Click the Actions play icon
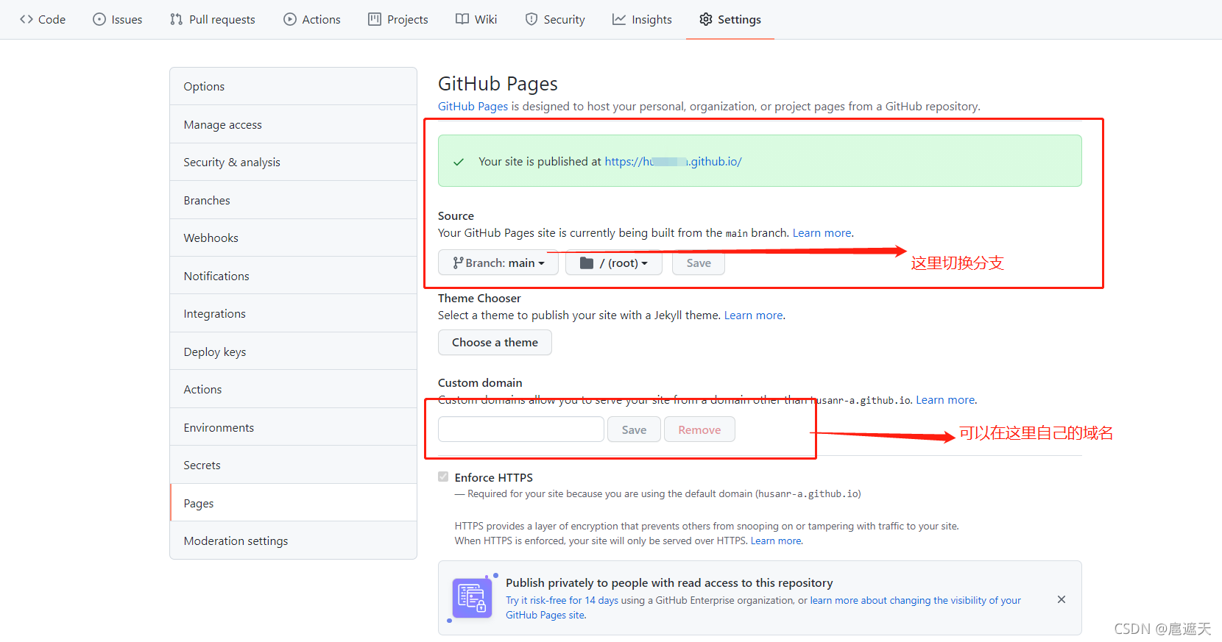Image resolution: width=1222 pixels, height=642 pixels. click(290, 19)
